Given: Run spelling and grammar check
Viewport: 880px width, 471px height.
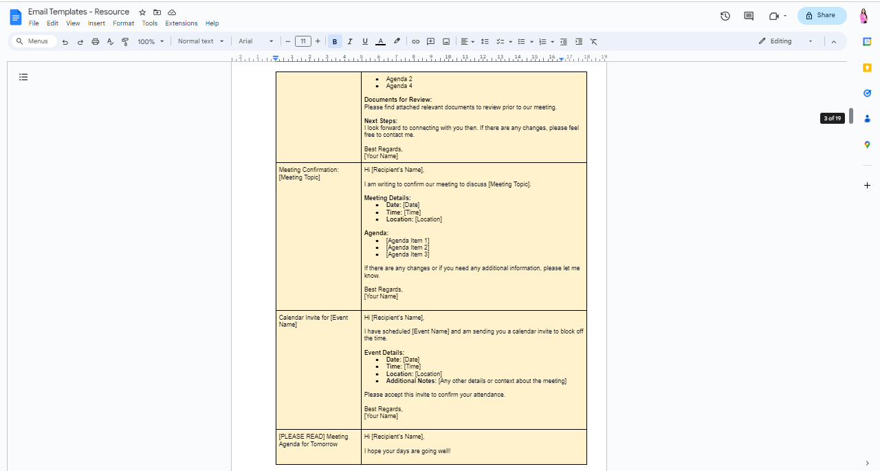Looking at the screenshot, I should pyautogui.click(x=110, y=41).
